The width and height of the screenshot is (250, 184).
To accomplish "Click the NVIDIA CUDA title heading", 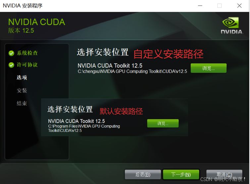I will 37,22.
